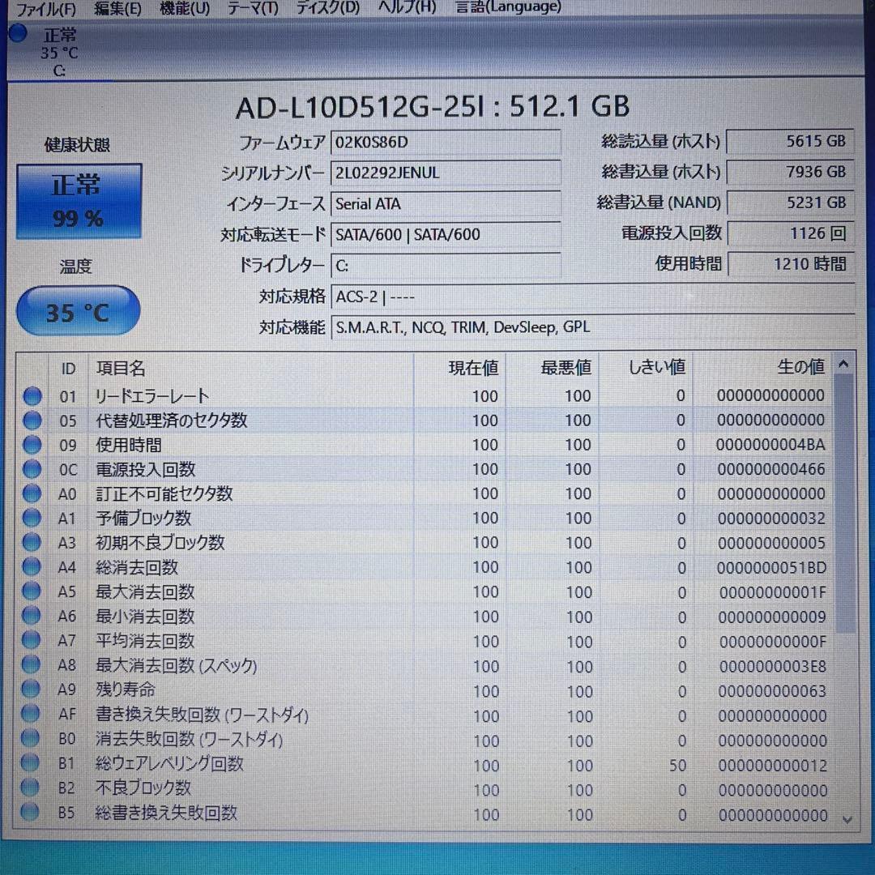Click the status dot for 訂正不可能セクタ数
This screenshot has width=875, height=875.
click(32, 493)
